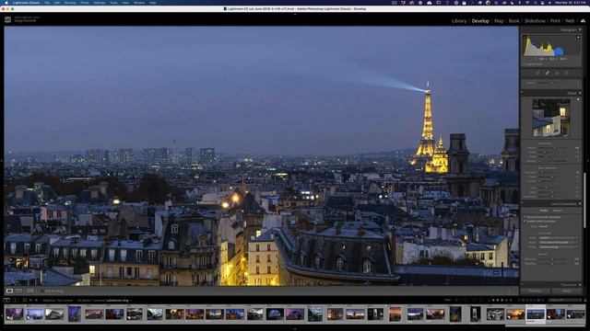The height and width of the screenshot is (331, 590).
Task: Click the Detail panel zoom preview thumbnail
Action: click(551, 118)
